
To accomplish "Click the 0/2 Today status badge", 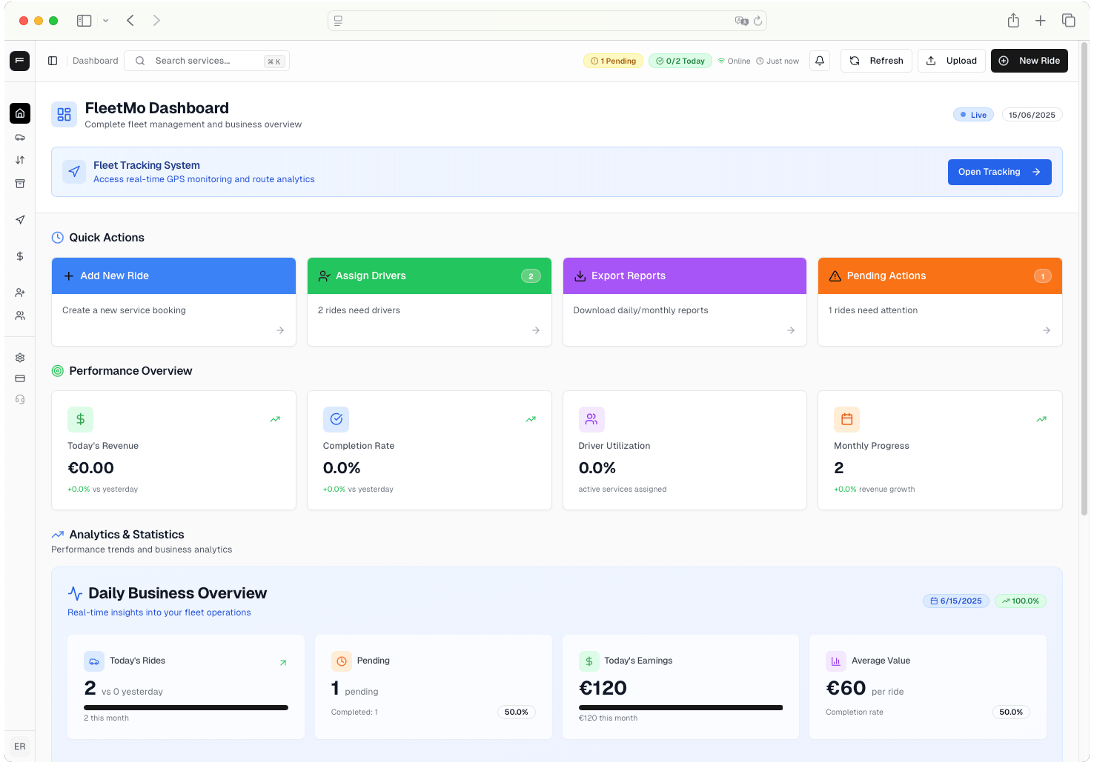I will tap(680, 61).
